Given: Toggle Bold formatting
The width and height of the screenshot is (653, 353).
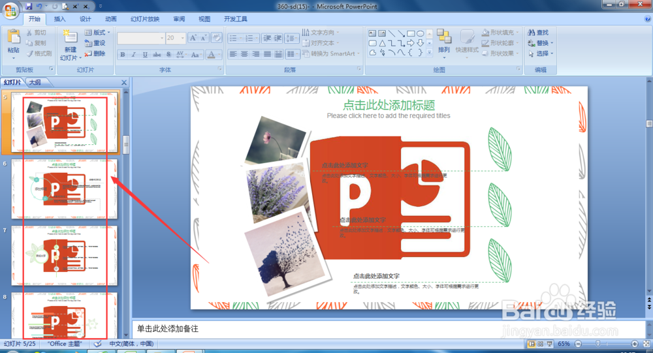Looking at the screenshot, I should coord(123,55).
